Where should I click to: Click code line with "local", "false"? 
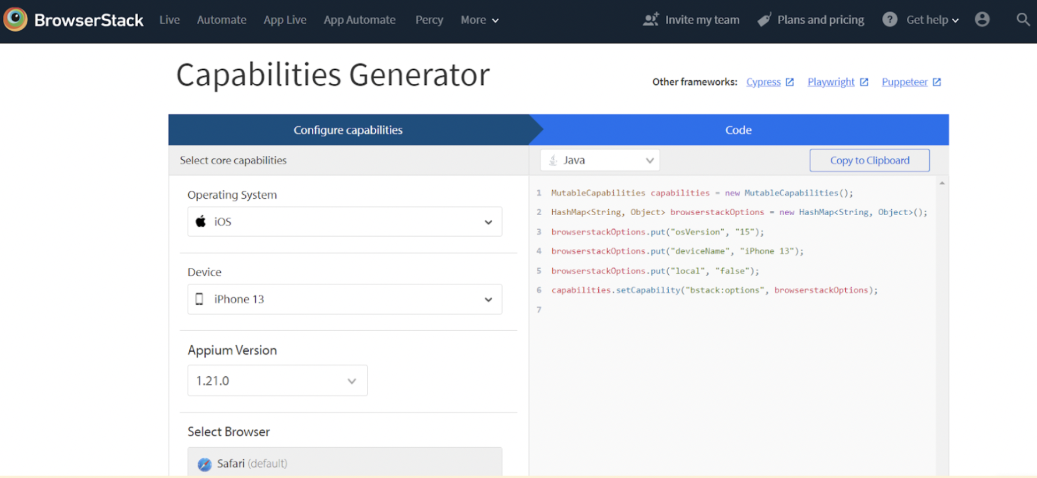pos(655,270)
